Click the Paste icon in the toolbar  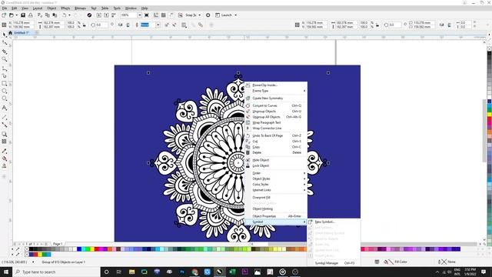(55, 15)
